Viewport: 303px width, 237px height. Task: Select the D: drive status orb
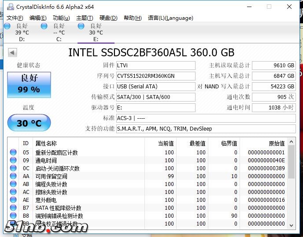[x=7, y=26]
